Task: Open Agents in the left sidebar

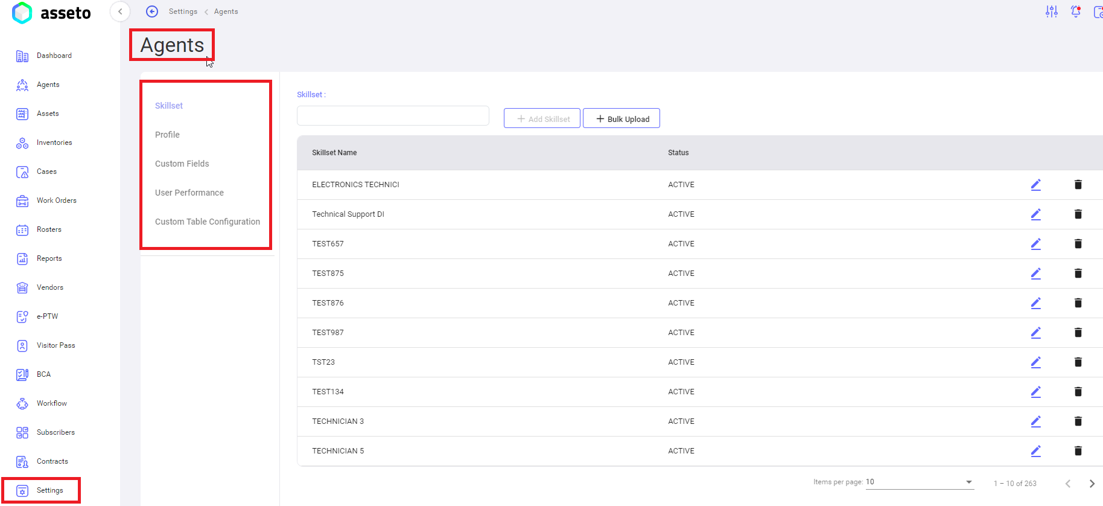Action: [48, 85]
